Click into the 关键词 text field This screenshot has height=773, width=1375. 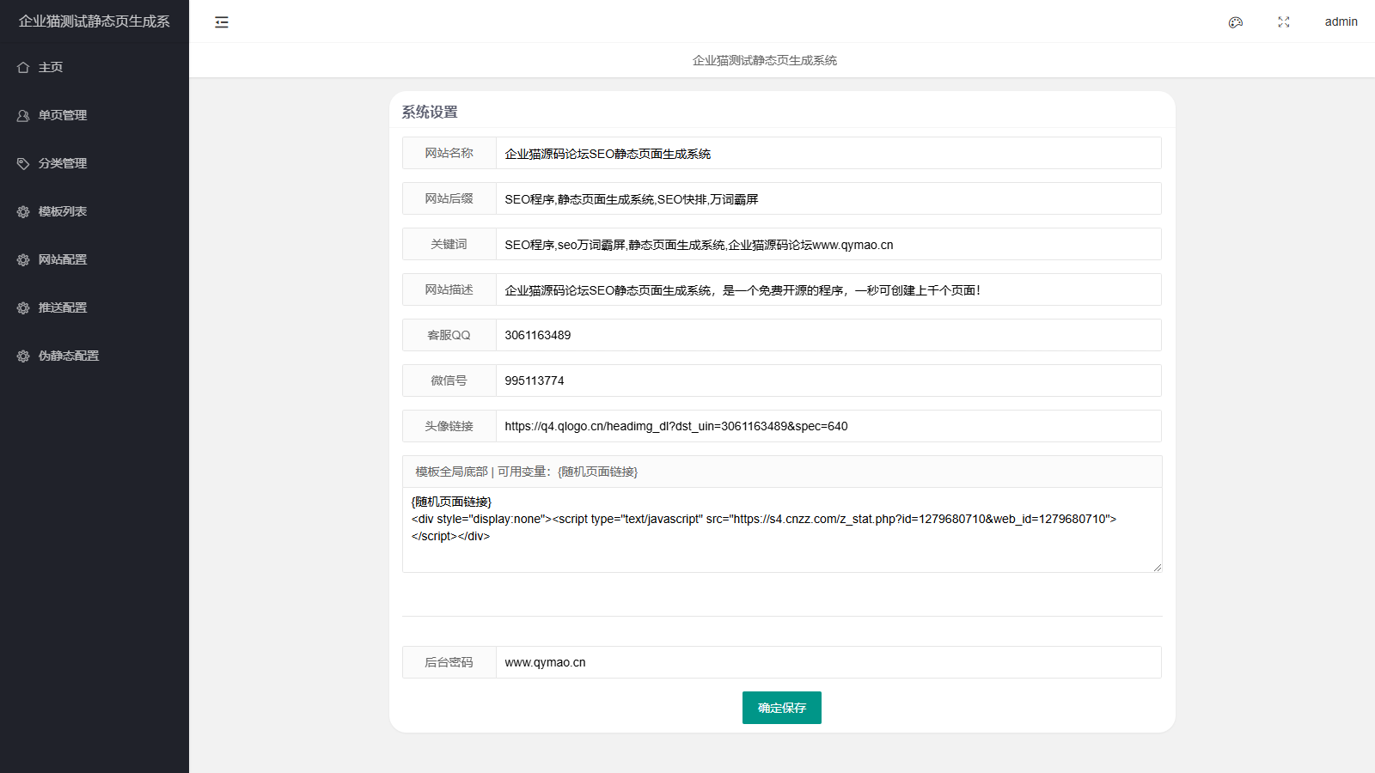pyautogui.click(x=828, y=245)
